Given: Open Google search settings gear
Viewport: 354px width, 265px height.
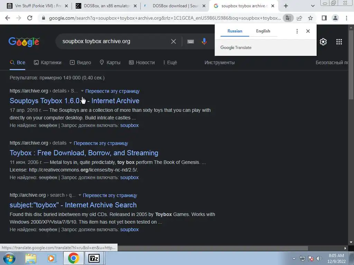Looking at the screenshot, I should tap(323, 42).
